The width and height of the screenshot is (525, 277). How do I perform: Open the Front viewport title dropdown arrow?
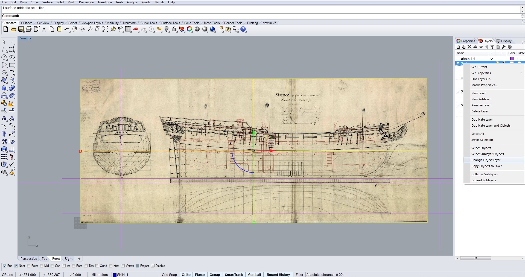click(30, 38)
